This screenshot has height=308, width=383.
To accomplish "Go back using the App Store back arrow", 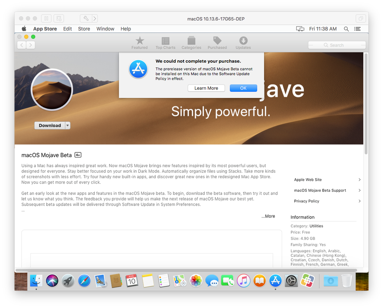I will 22,45.
